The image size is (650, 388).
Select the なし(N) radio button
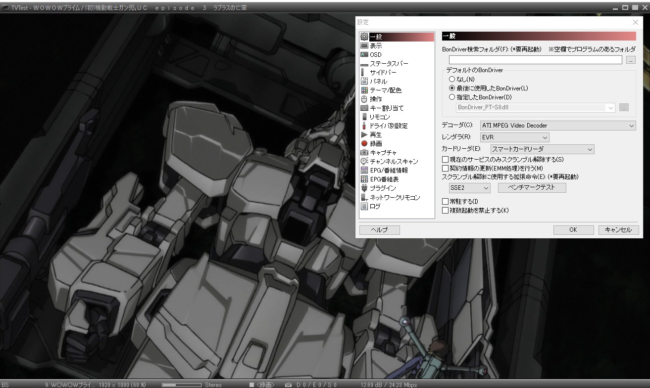[451, 79]
